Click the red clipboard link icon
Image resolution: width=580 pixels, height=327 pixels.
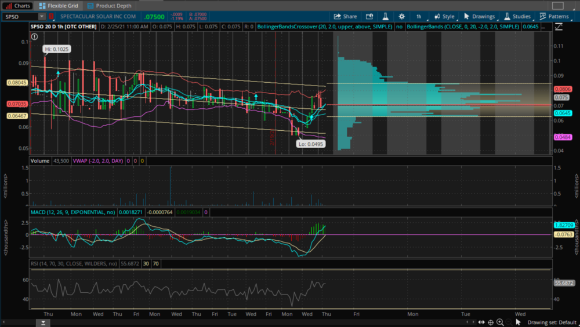coord(51,17)
